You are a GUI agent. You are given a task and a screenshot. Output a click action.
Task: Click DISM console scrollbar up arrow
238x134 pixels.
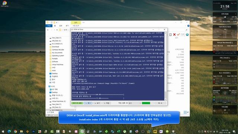click(165, 33)
